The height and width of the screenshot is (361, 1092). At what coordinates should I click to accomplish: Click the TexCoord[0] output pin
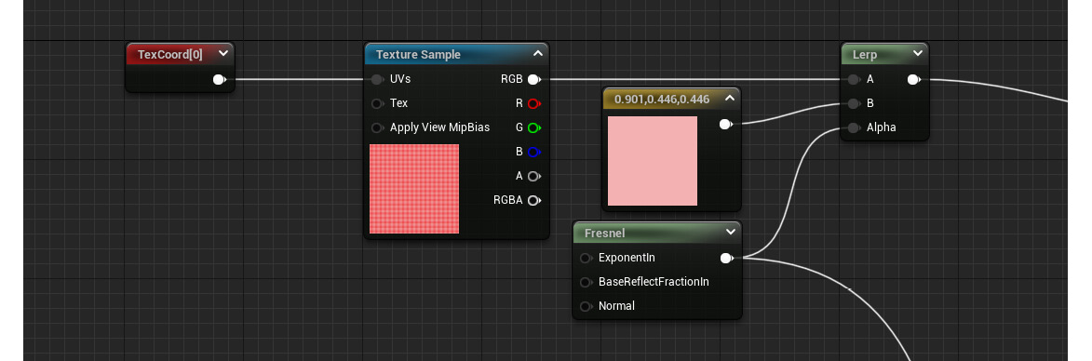tap(220, 79)
